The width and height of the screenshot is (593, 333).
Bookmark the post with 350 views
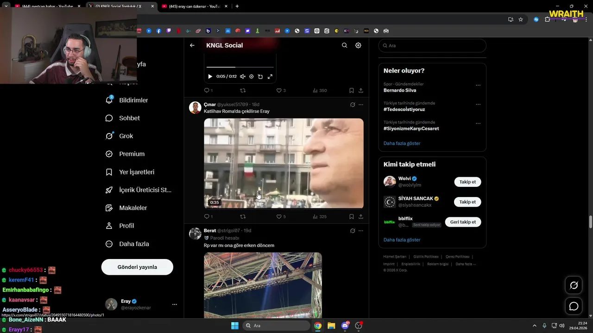(x=352, y=91)
